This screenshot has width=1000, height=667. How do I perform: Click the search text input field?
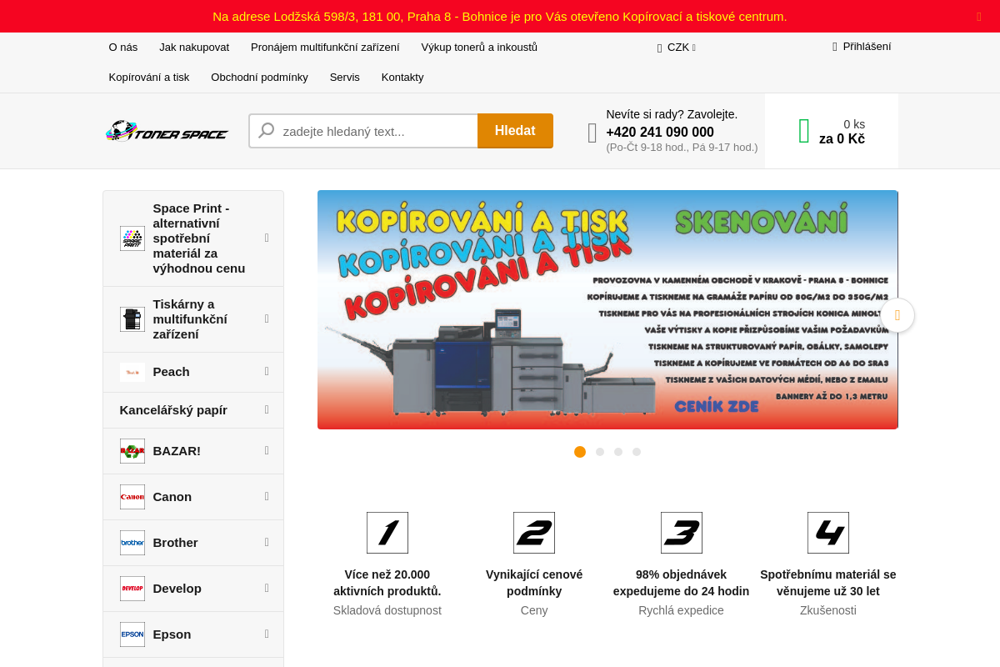pos(375,131)
